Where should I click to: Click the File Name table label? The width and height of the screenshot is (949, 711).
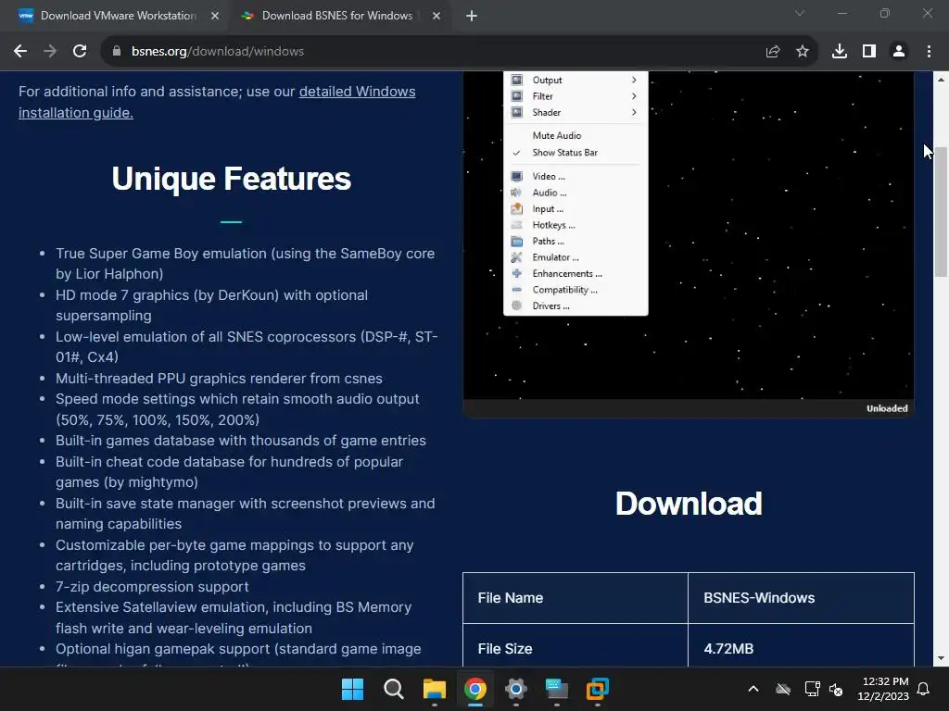click(x=511, y=598)
